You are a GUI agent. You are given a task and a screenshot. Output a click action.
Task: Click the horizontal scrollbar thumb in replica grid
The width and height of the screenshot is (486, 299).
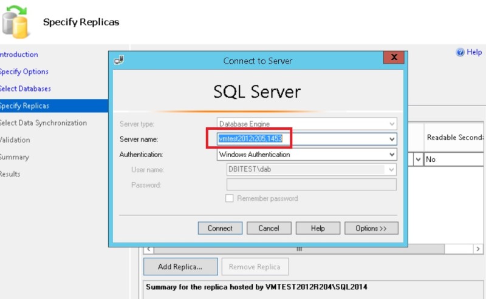pyautogui.click(x=299, y=249)
